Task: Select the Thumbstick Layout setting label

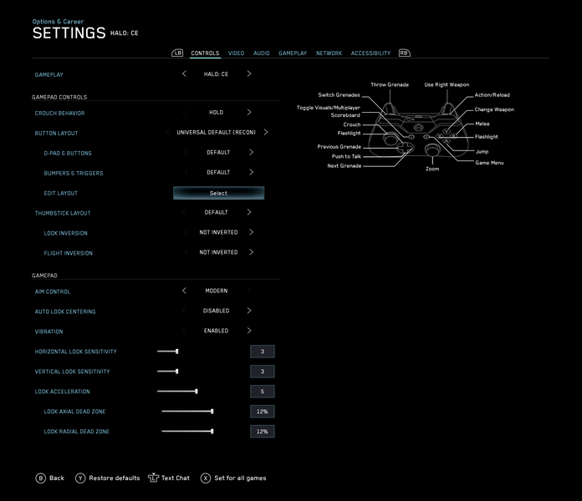Action: tap(63, 213)
